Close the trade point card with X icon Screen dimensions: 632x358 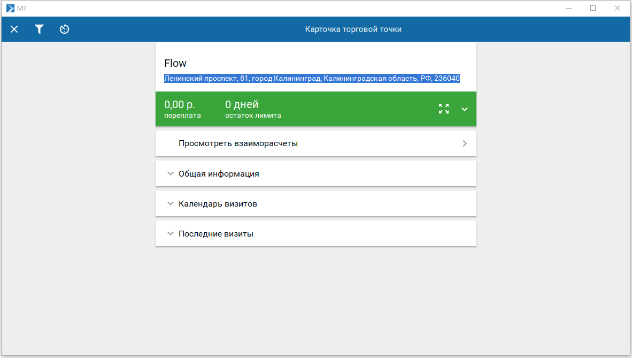14,29
